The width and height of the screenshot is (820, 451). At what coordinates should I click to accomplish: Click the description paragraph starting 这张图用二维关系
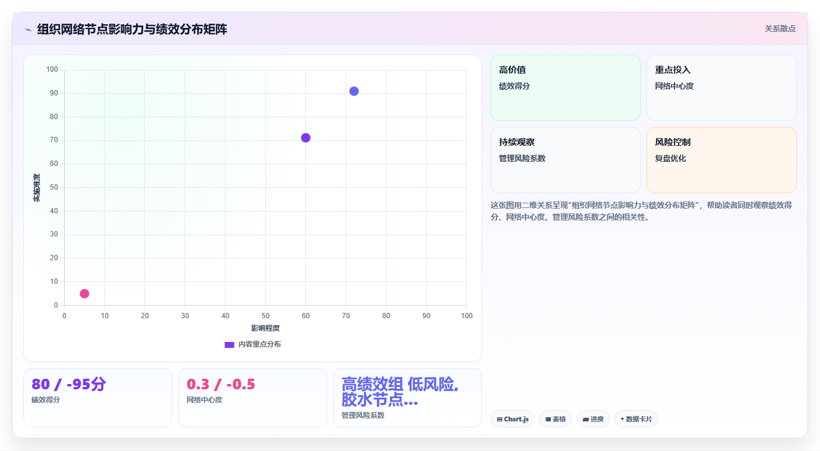point(641,211)
